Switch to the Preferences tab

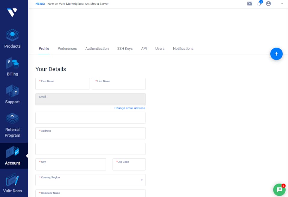click(x=67, y=49)
